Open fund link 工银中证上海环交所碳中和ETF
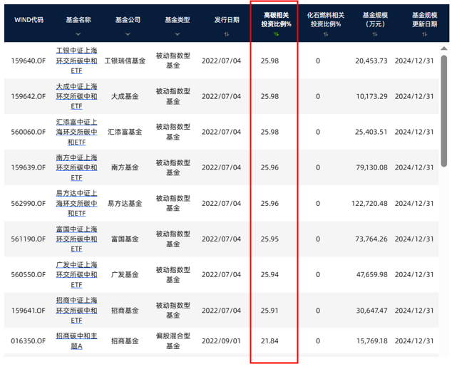 (76, 61)
